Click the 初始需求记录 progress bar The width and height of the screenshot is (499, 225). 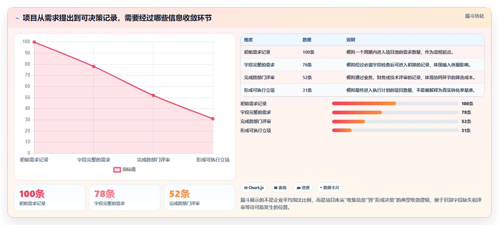click(x=395, y=103)
